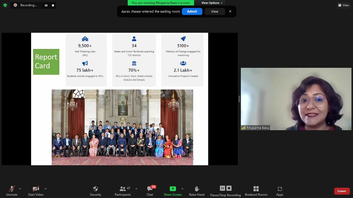Leave the meeting
This screenshot has height=198, width=353.
342,191
